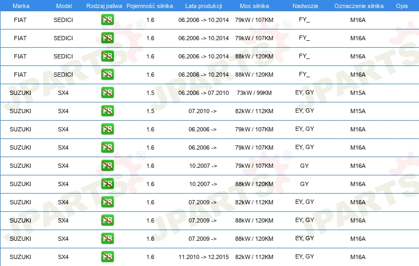The height and width of the screenshot is (266, 419).
Task: Click the 06.2006 -> 07.2010 production years cell
Action: coord(204,93)
